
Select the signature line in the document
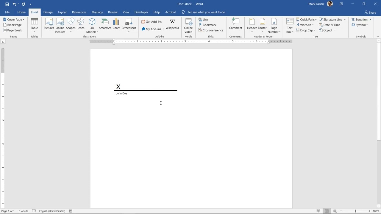tap(146, 89)
